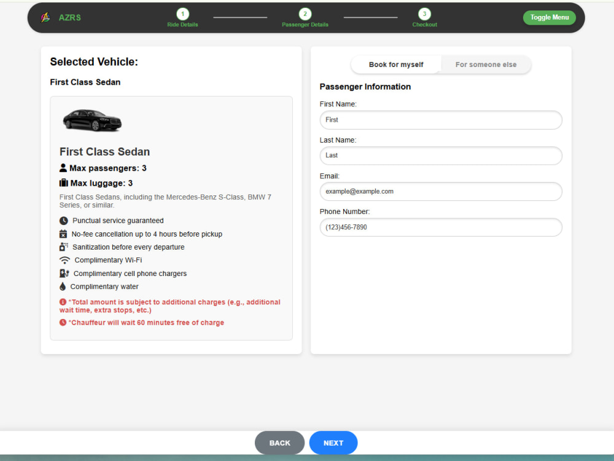Click the black sedan car image
Screen dimensions: 614x461
(x=93, y=120)
